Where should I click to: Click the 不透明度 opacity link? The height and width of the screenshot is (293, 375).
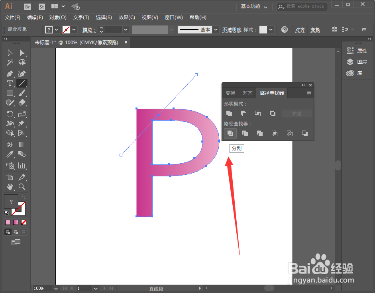(x=232, y=29)
